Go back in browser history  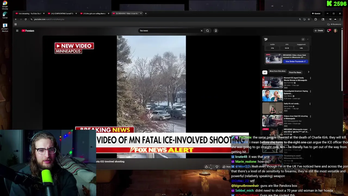coord(16,19)
